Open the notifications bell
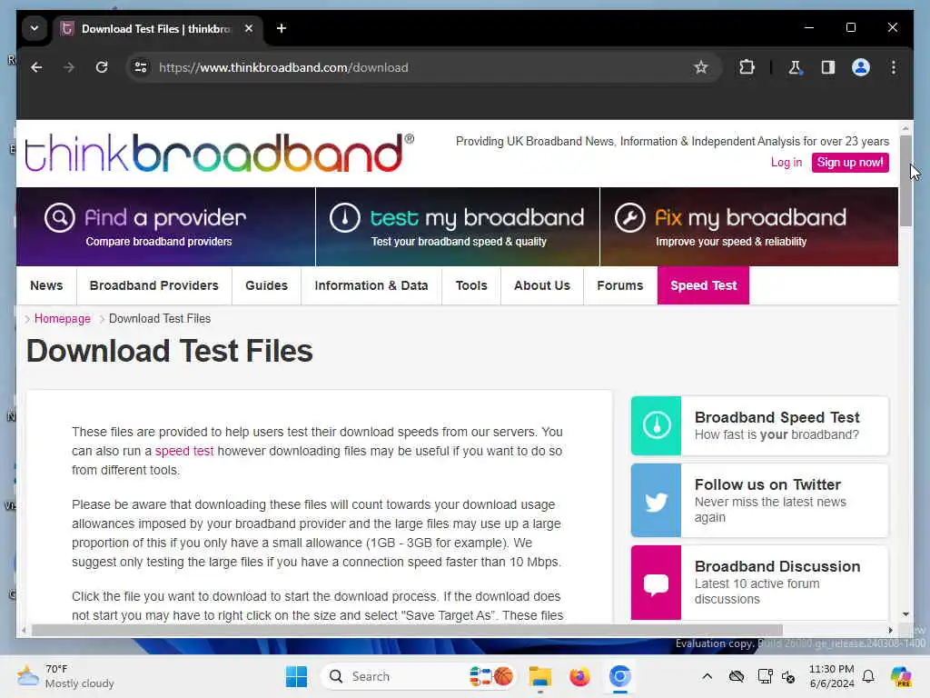The width and height of the screenshot is (930, 698). point(868,676)
